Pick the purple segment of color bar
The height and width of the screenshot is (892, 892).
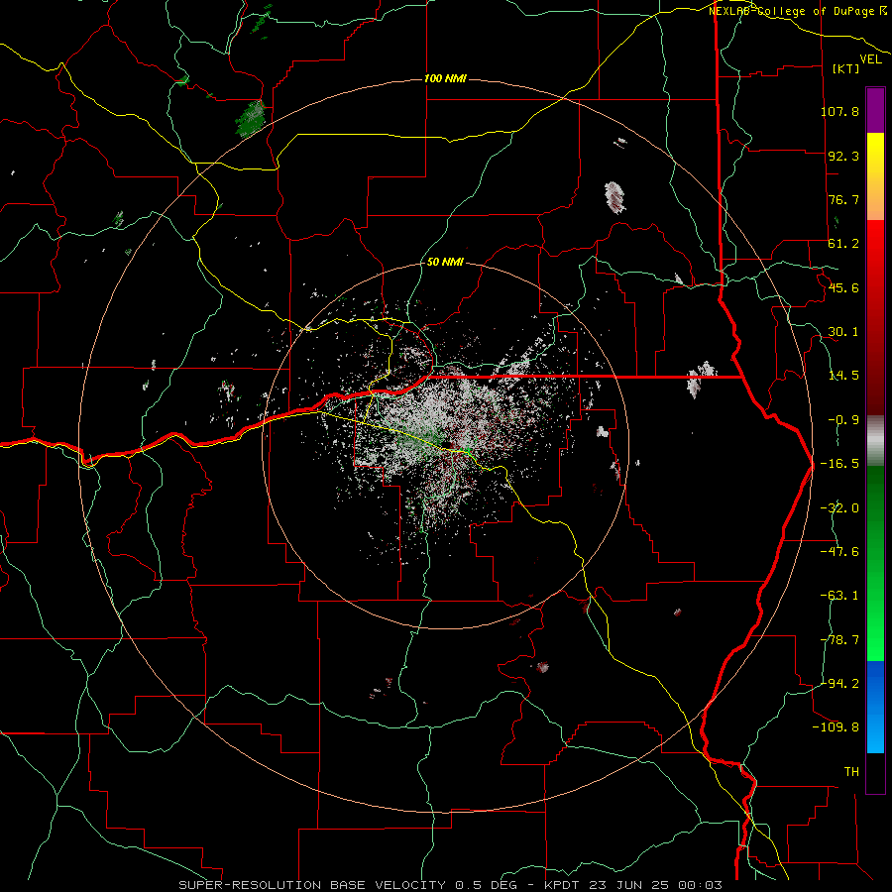pyautogui.click(x=875, y=110)
